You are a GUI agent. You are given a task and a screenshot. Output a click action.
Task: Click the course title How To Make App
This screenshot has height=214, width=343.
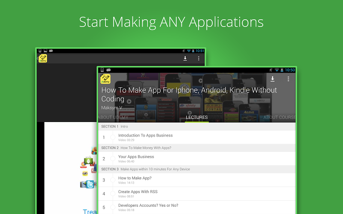pyautogui.click(x=189, y=94)
